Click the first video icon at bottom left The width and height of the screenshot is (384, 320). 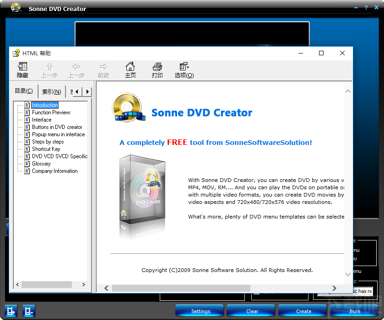[x=11, y=311]
